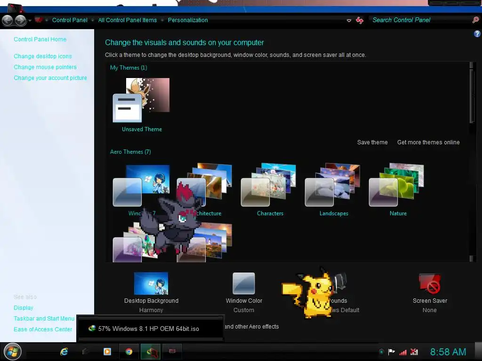Image resolution: width=482 pixels, height=361 pixels.
Task: Click Save theme
Action: pyautogui.click(x=372, y=142)
